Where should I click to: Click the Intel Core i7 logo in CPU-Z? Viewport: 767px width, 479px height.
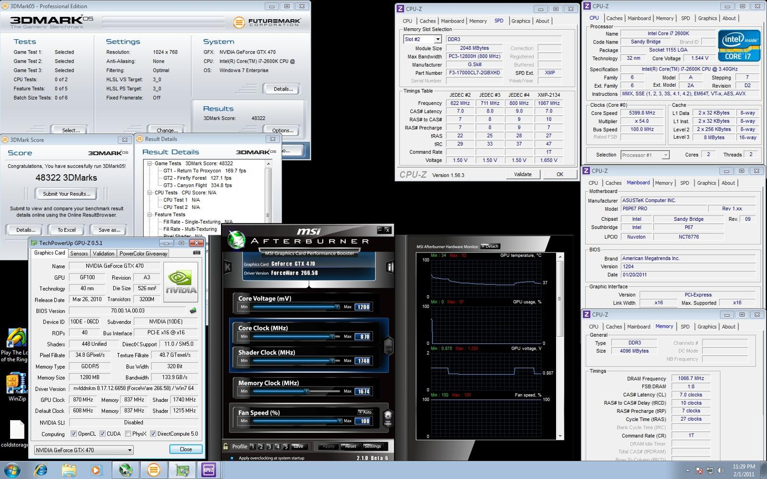tap(739, 46)
